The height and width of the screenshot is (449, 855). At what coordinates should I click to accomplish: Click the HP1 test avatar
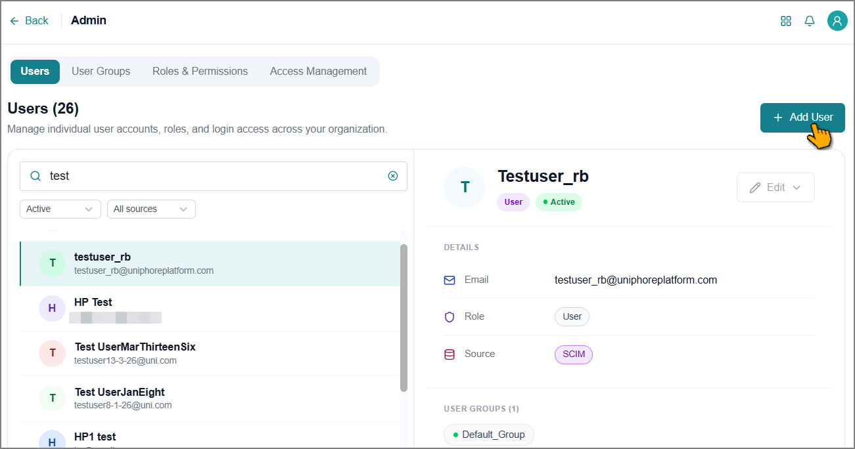pos(53,440)
